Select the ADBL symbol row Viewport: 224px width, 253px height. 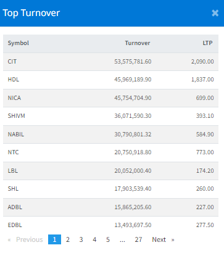110,207
